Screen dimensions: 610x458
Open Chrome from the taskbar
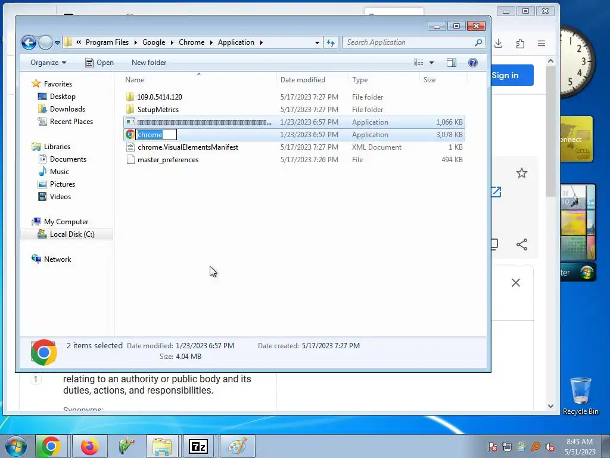click(51, 446)
